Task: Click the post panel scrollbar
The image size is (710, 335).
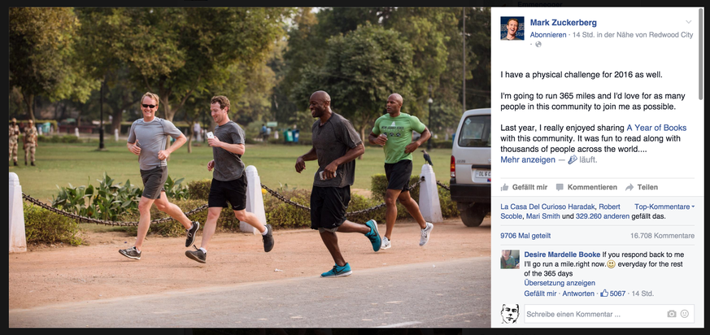Action: point(700,54)
